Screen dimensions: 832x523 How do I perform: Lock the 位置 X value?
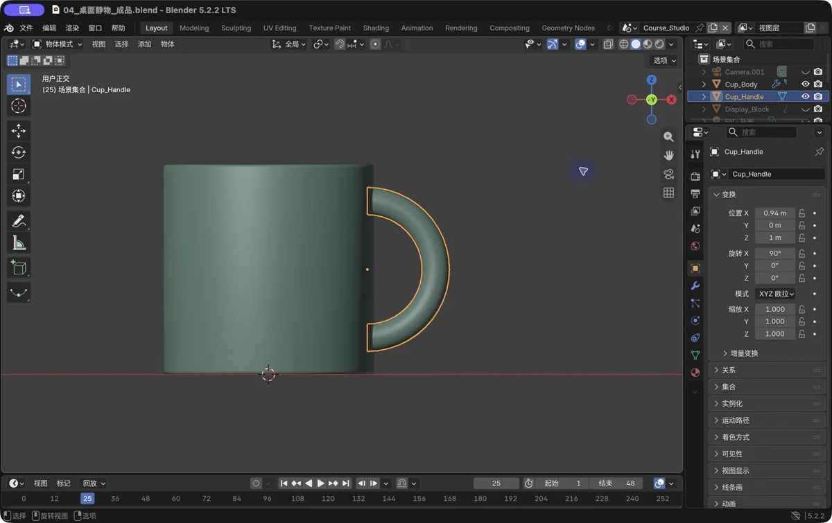click(802, 213)
